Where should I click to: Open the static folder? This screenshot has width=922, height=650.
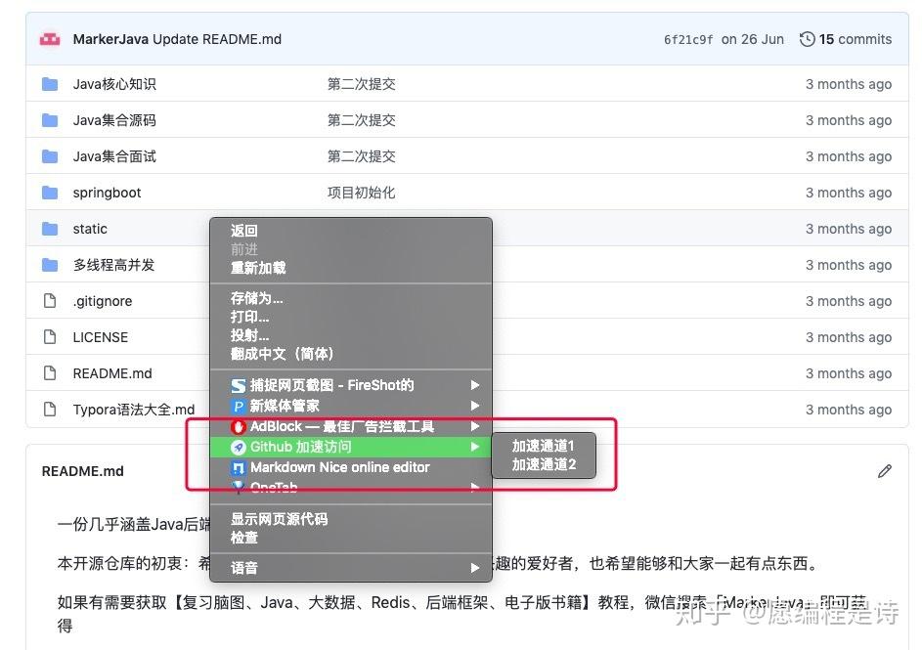[90, 229]
